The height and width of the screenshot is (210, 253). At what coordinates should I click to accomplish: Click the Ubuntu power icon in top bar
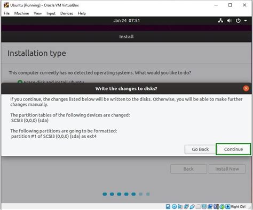click(x=238, y=21)
